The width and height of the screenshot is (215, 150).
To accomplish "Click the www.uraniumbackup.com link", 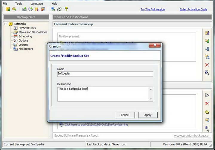I will click(x=193, y=136).
